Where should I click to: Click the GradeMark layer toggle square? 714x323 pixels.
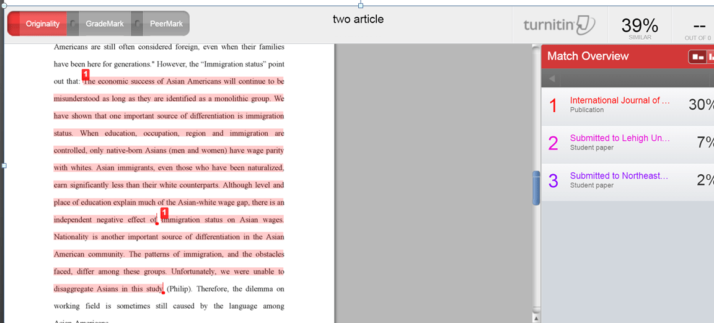click(x=73, y=24)
